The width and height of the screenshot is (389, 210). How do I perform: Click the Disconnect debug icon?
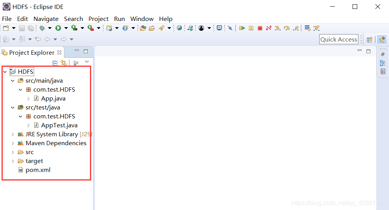269,28
